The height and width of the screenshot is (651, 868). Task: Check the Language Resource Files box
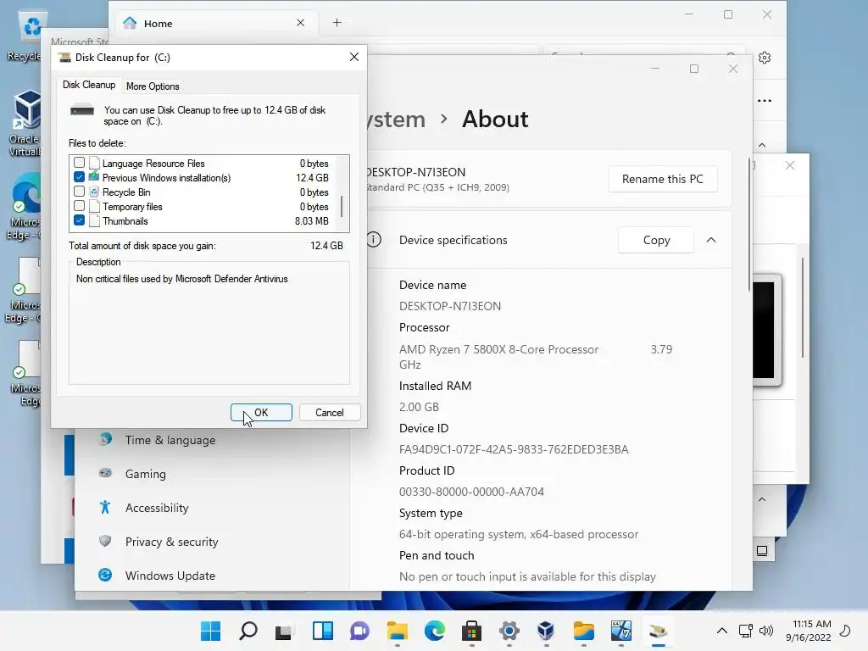coord(79,163)
